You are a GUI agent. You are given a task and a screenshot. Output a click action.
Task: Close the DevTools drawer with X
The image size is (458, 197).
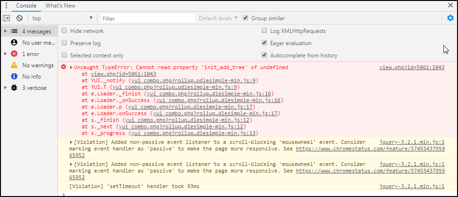coord(450,6)
